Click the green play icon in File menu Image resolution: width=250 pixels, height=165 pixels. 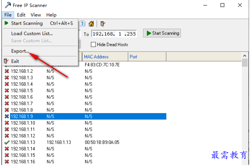[6, 23]
